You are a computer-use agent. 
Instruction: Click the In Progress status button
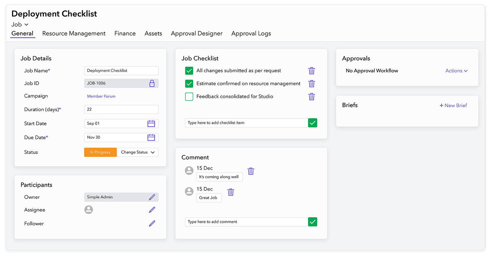click(x=100, y=152)
